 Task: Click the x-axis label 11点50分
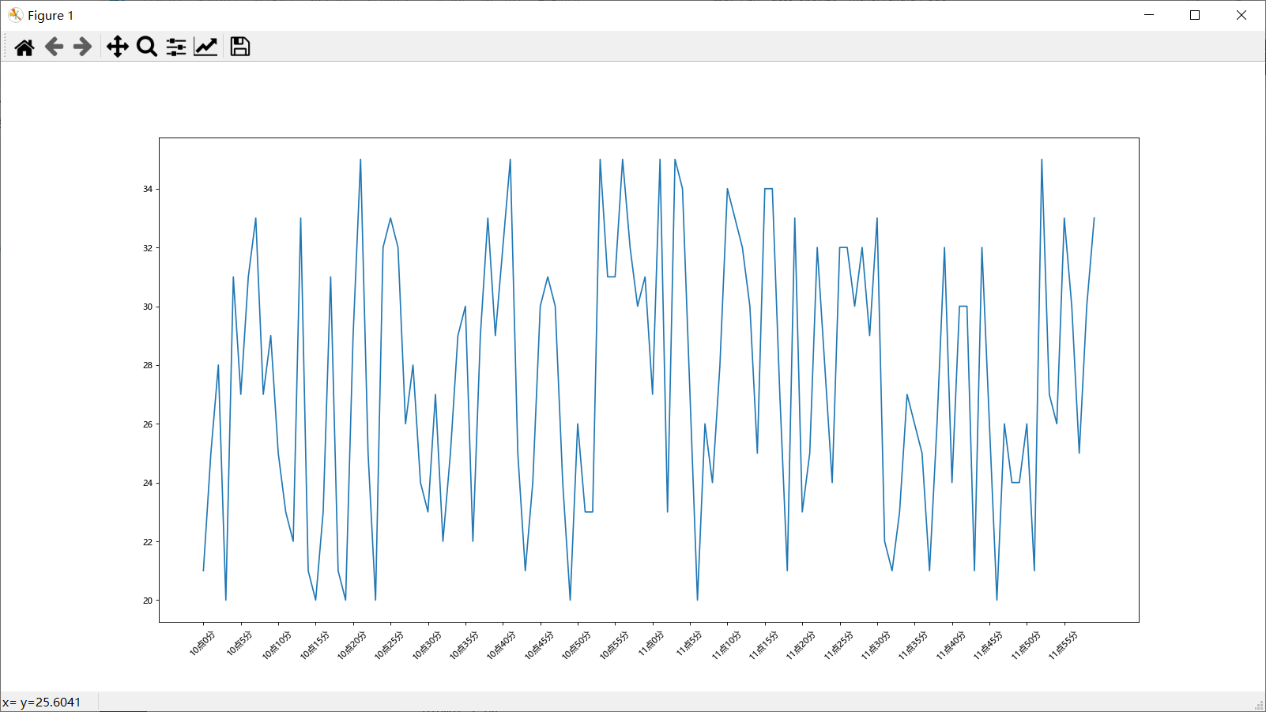tap(1026, 645)
